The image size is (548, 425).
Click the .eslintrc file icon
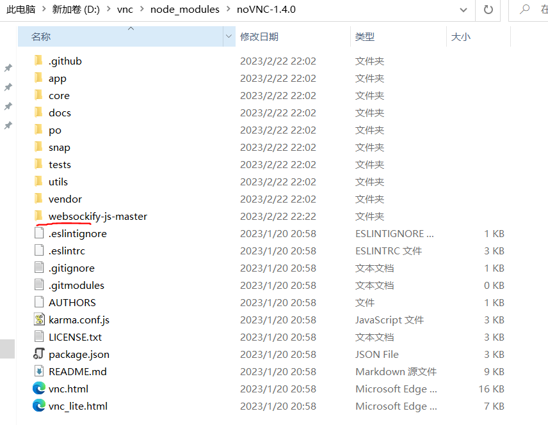pyautogui.click(x=39, y=250)
